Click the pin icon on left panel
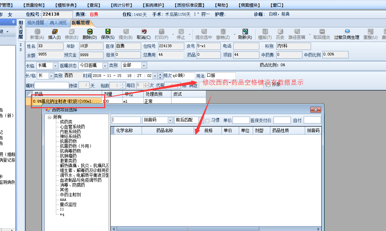Viewport: 386px width, 231px height. click(13, 22)
